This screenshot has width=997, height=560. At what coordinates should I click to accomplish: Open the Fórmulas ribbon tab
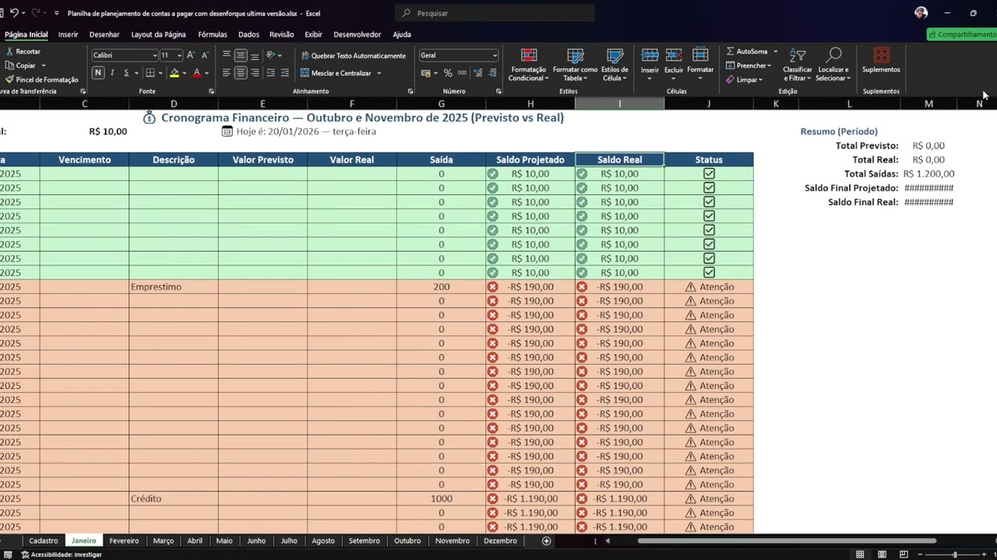[213, 34]
